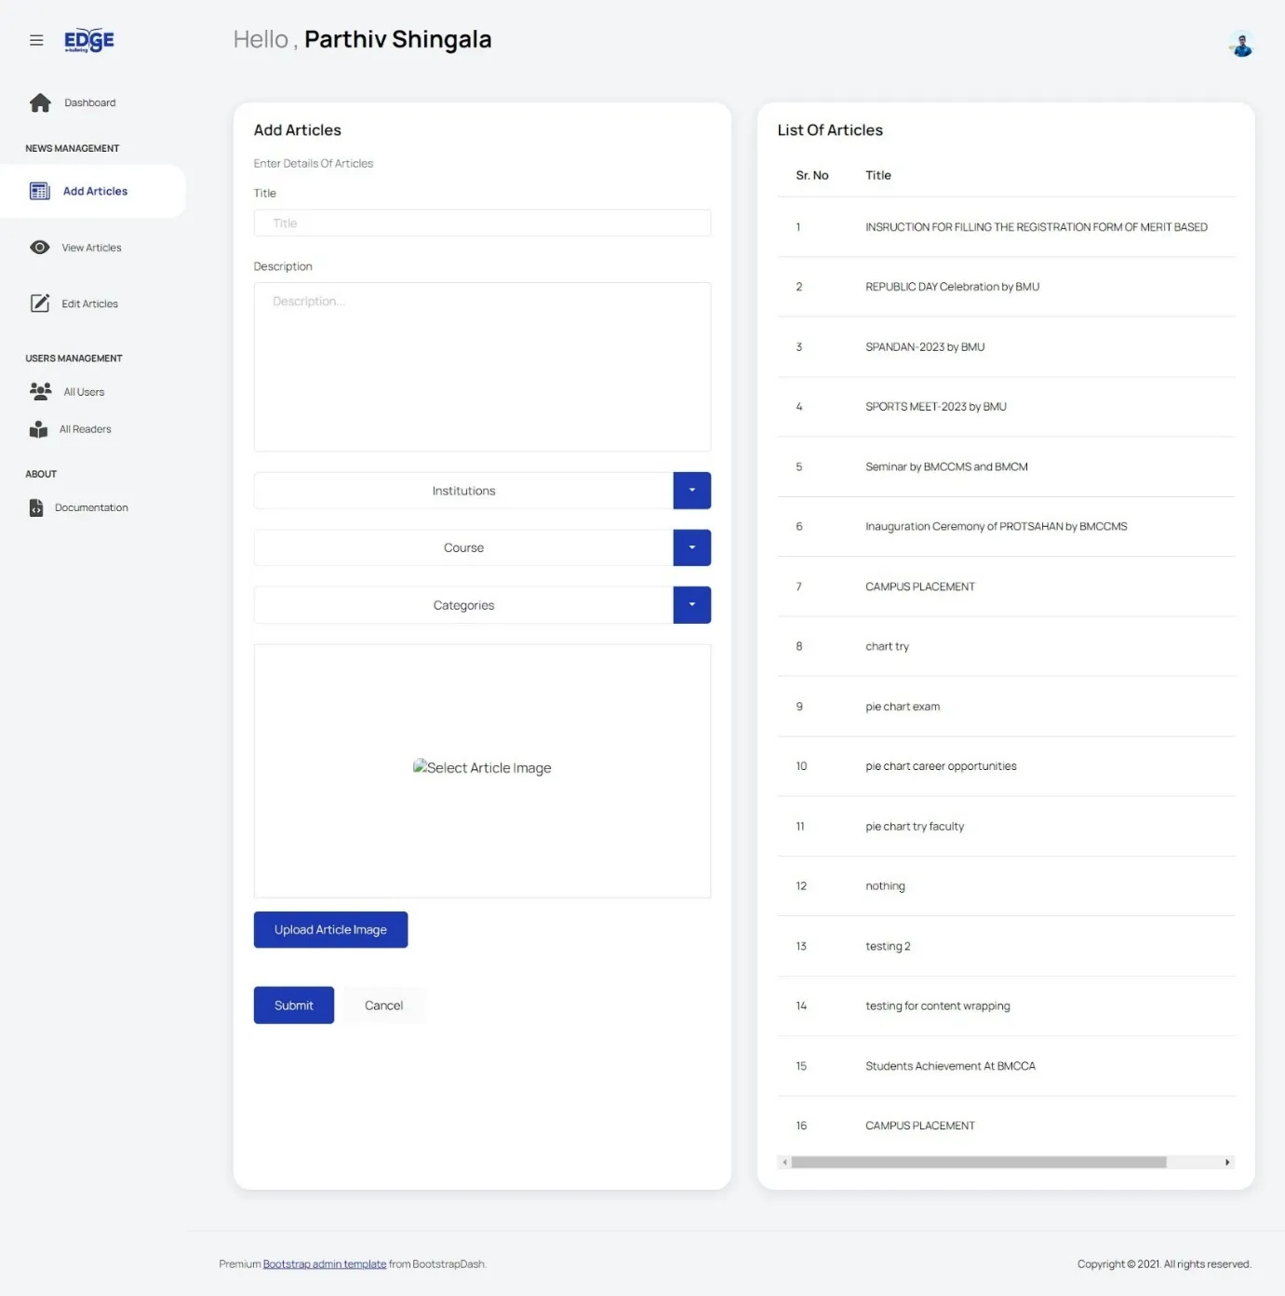Select 'pie chart try faculty' row
This screenshot has height=1296, width=1285.
click(1006, 826)
